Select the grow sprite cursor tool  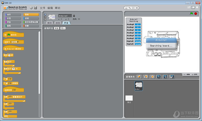pos(133,8)
